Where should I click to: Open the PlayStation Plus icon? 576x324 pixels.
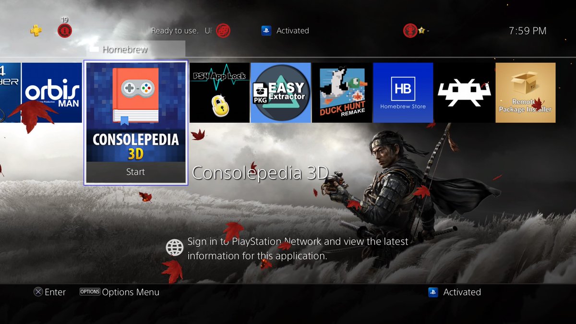(36, 31)
